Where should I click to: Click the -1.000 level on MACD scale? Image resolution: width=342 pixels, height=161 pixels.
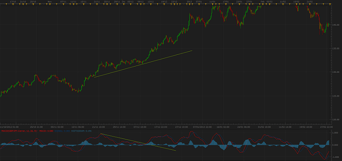tap(336, 157)
